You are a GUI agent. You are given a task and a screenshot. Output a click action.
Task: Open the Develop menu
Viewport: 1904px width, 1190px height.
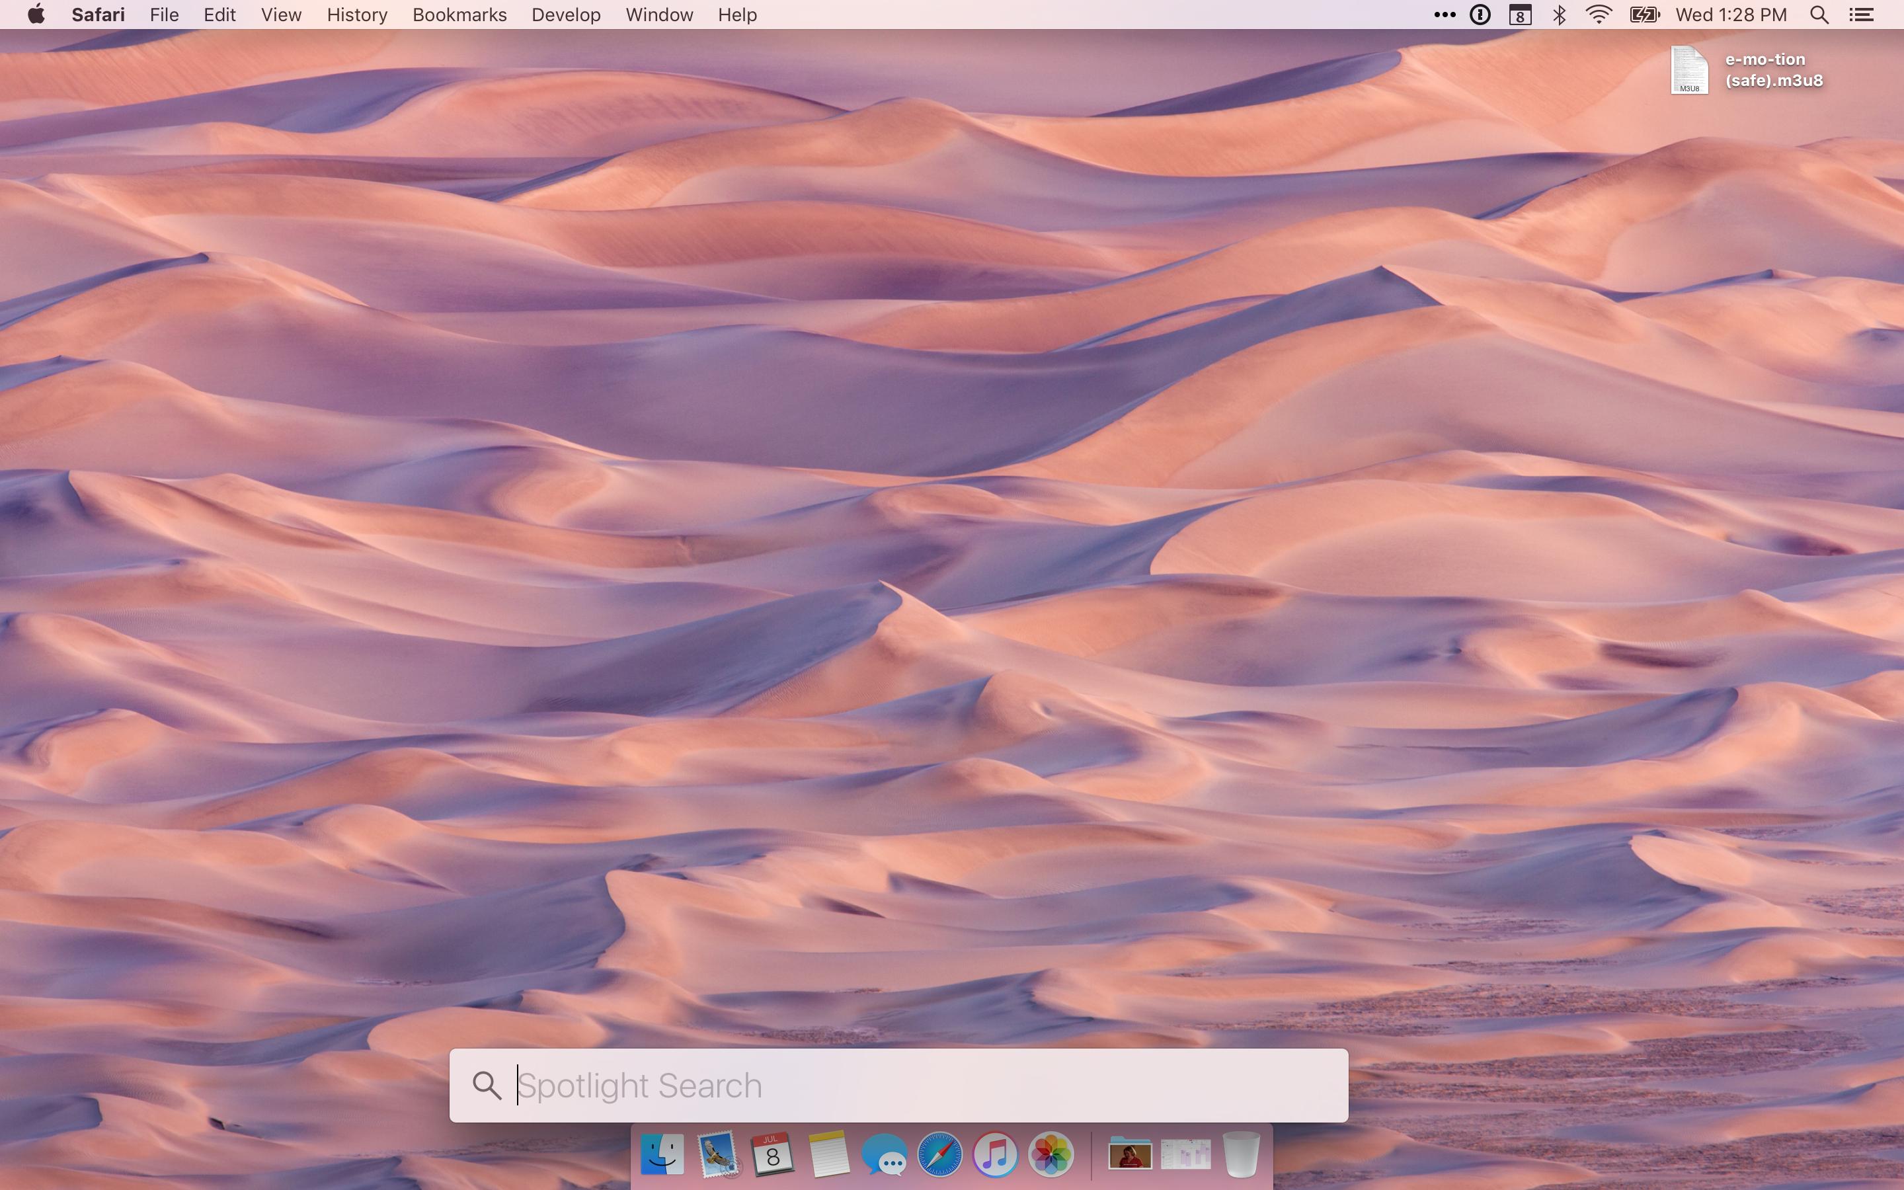pos(566,15)
